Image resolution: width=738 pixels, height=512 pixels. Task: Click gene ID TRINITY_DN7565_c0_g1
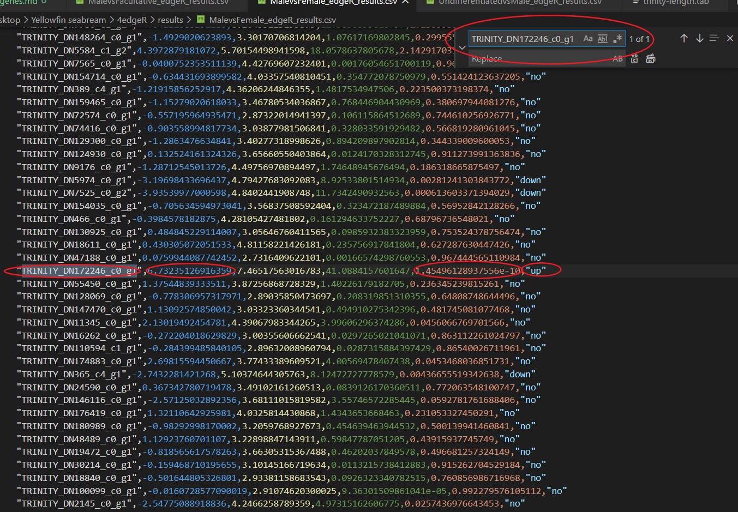pyautogui.click(x=74, y=64)
